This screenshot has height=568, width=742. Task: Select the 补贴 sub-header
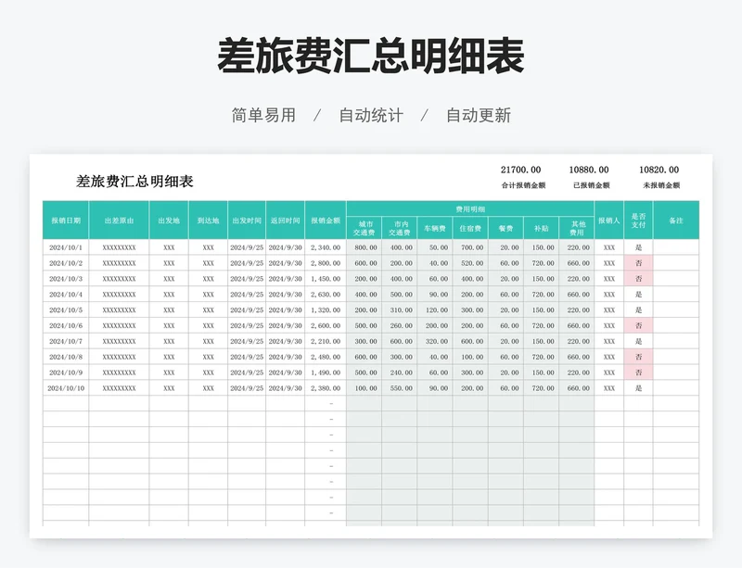(542, 228)
